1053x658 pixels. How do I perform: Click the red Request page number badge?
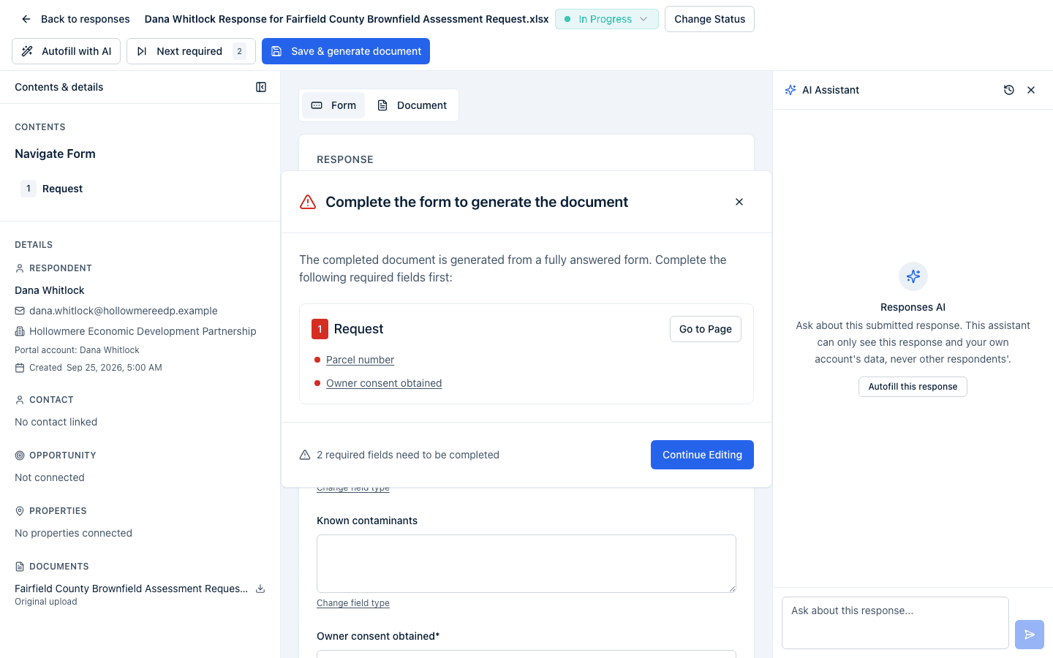coord(320,329)
